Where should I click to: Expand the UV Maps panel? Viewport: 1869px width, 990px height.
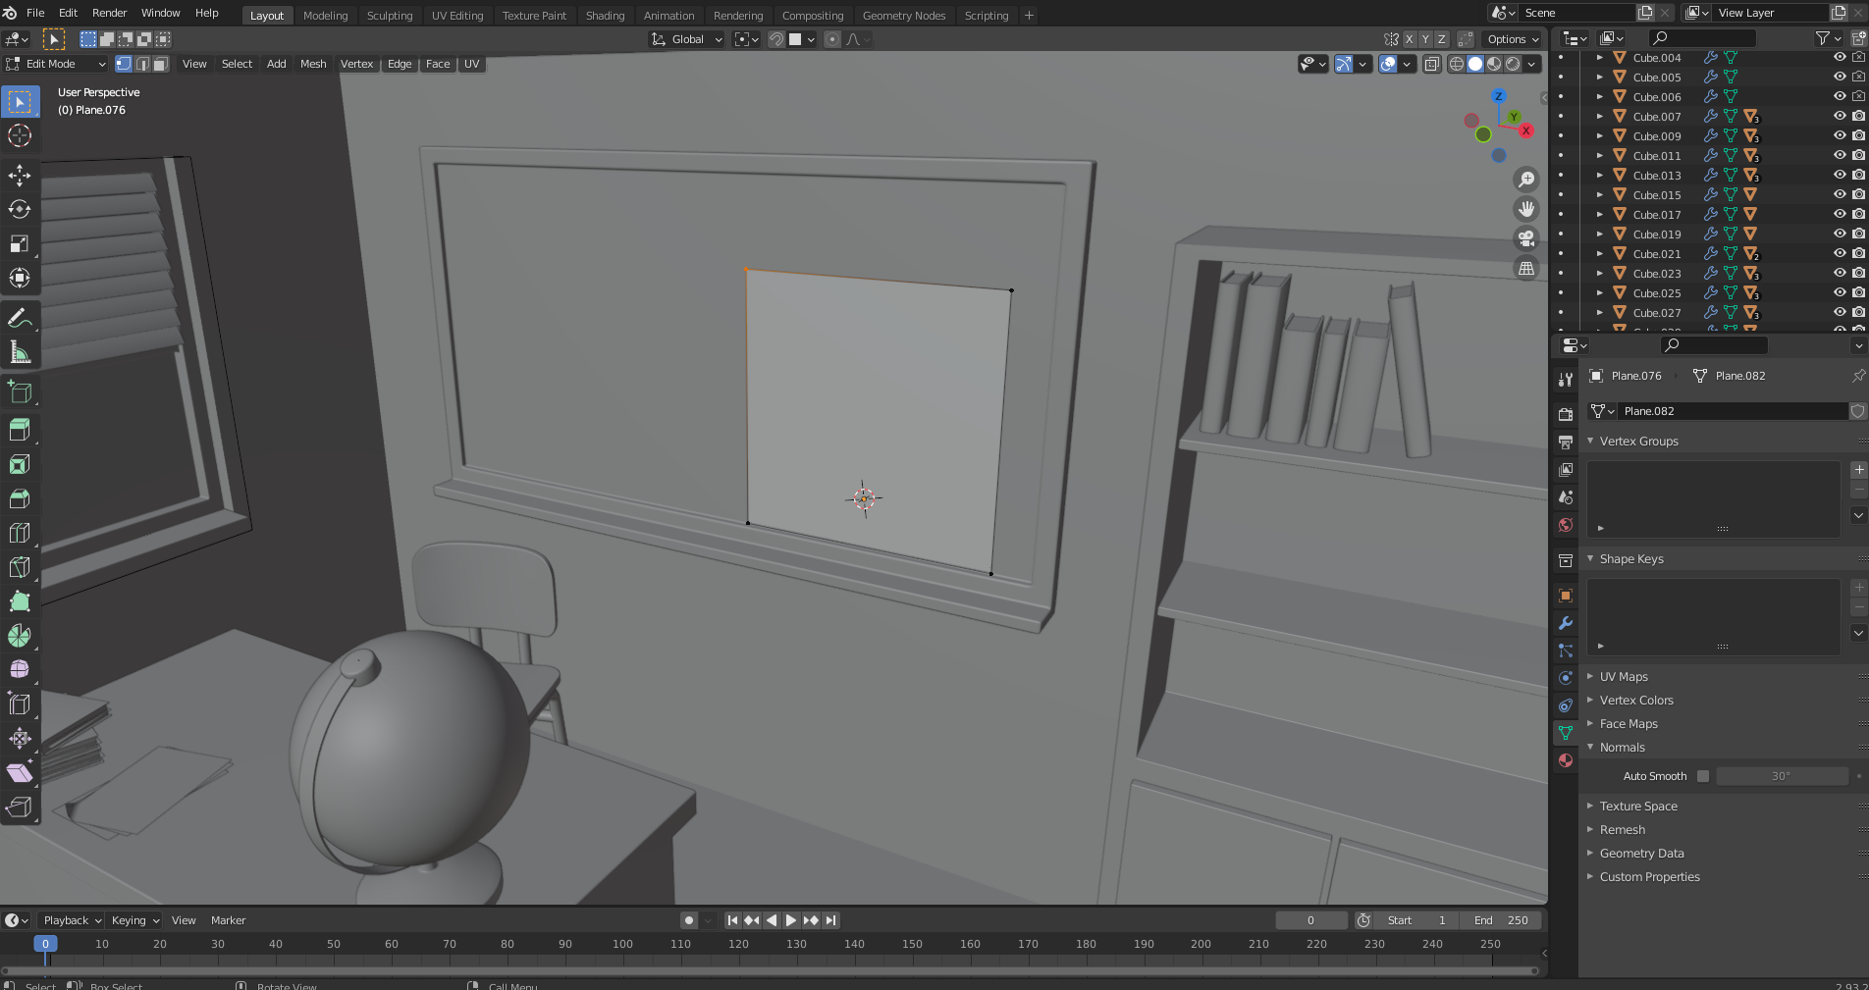tap(1624, 677)
